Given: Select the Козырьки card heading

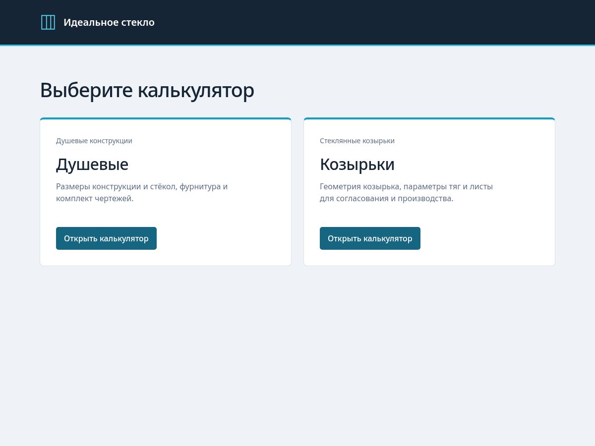Looking at the screenshot, I should tap(357, 164).
